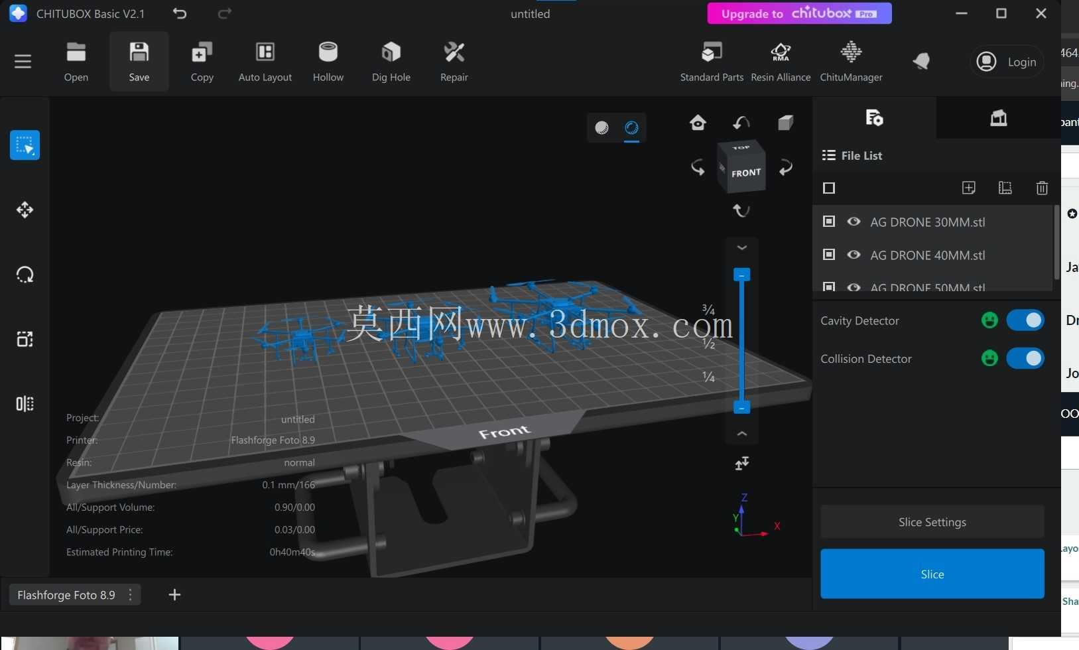Click the Open file toolbar button
This screenshot has height=650, width=1079.
(x=76, y=62)
